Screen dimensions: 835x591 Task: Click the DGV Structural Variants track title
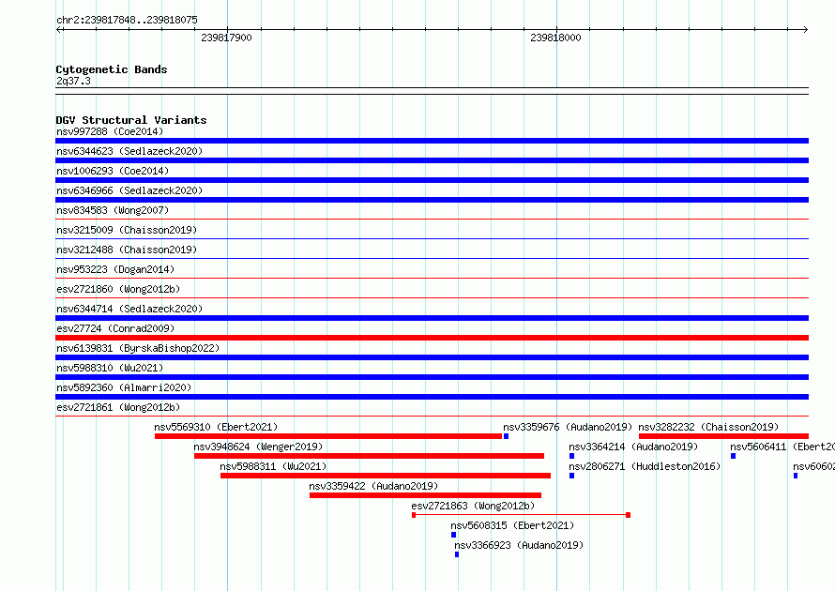(131, 120)
